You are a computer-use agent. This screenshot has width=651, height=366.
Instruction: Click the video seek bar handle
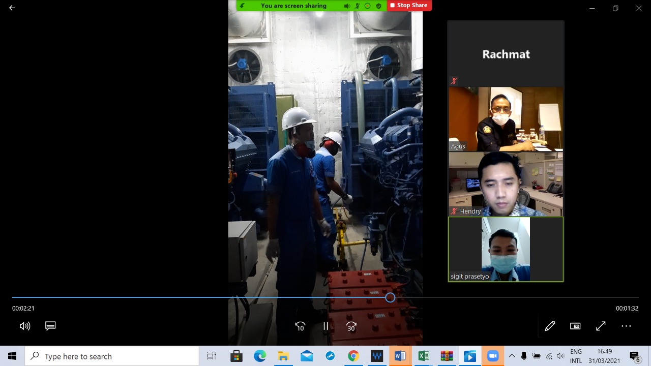tap(390, 297)
